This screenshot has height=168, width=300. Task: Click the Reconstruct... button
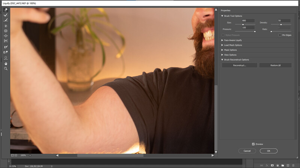[x=240, y=65]
